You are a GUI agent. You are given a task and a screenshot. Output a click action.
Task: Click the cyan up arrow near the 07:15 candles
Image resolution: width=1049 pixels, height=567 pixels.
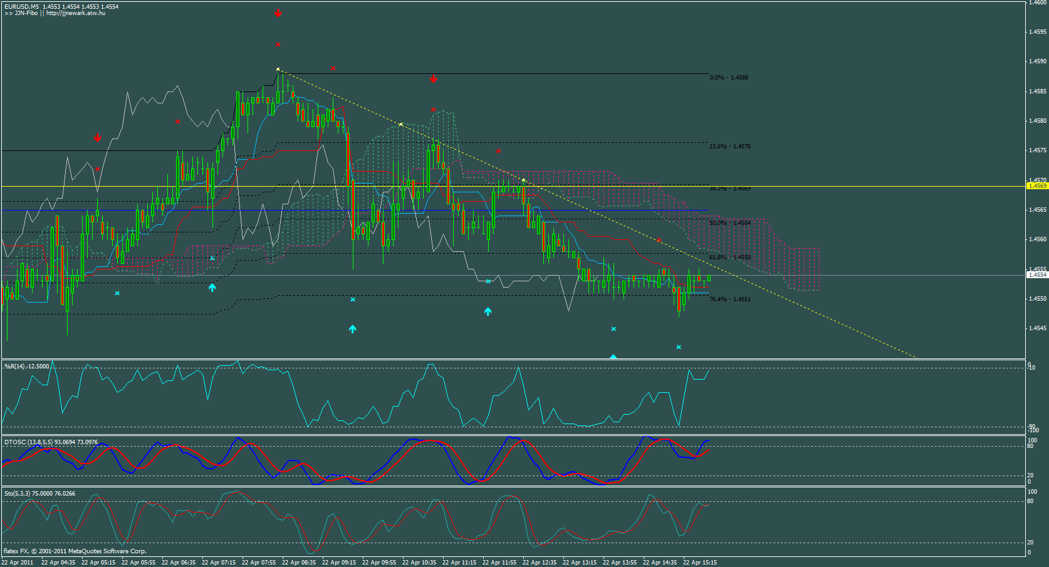[x=212, y=288]
